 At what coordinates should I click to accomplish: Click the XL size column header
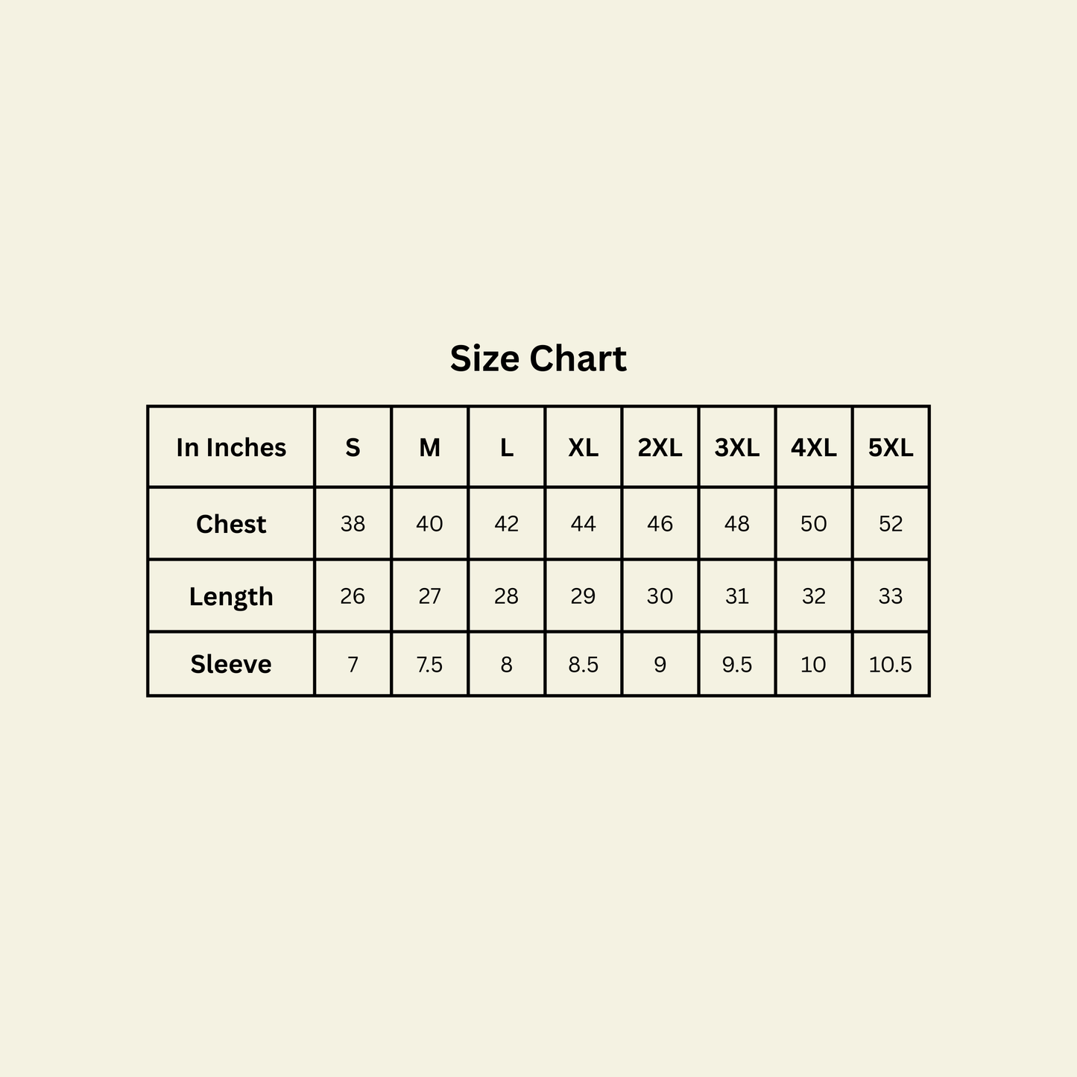[x=583, y=447]
